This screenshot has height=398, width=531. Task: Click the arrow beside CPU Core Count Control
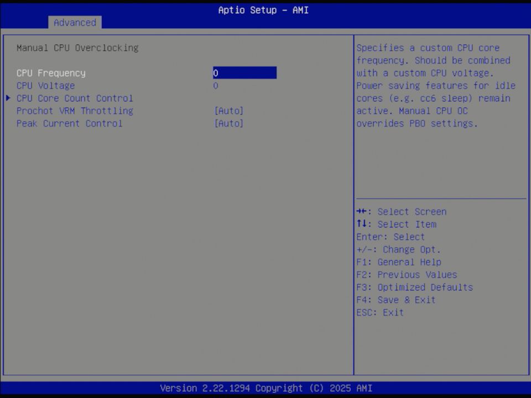click(8, 98)
